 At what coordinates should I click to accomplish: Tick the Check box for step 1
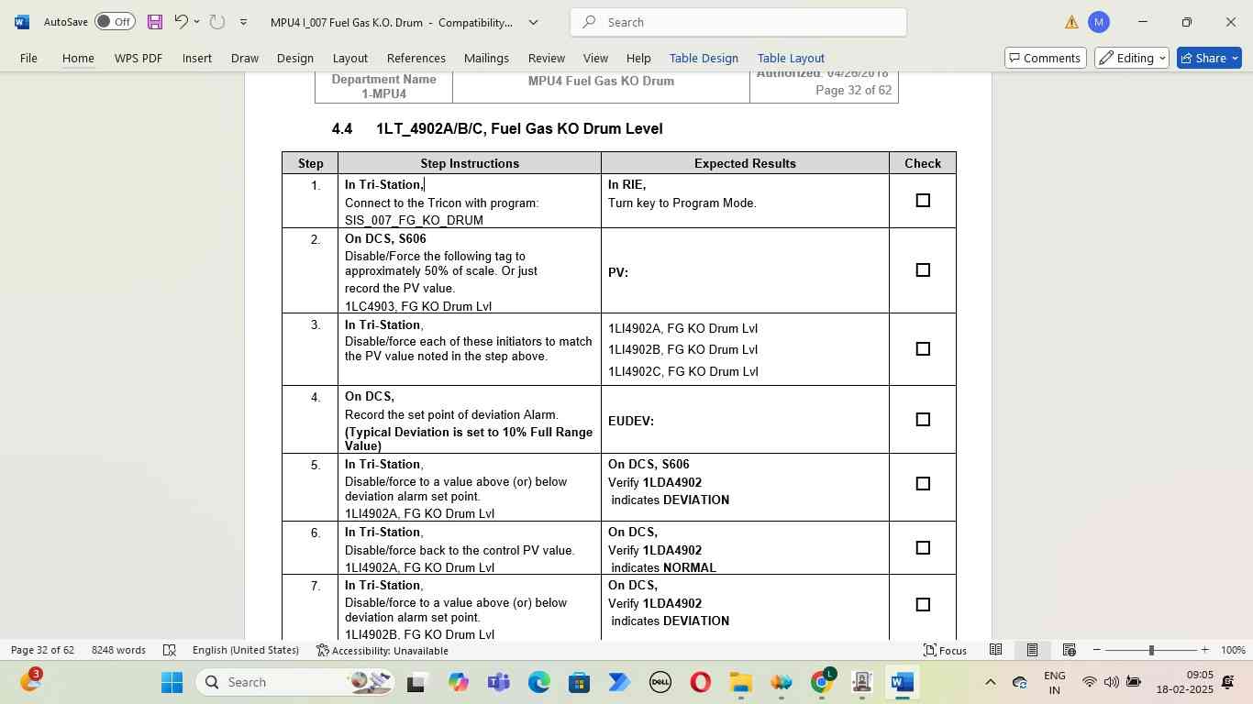click(x=923, y=201)
